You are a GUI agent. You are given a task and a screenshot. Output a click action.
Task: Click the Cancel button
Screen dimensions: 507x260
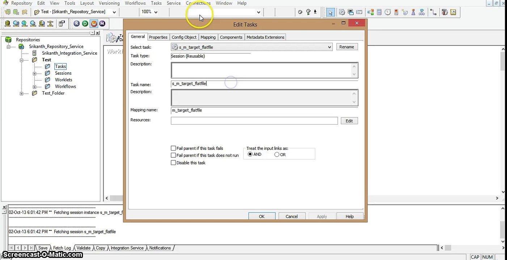(x=292, y=216)
